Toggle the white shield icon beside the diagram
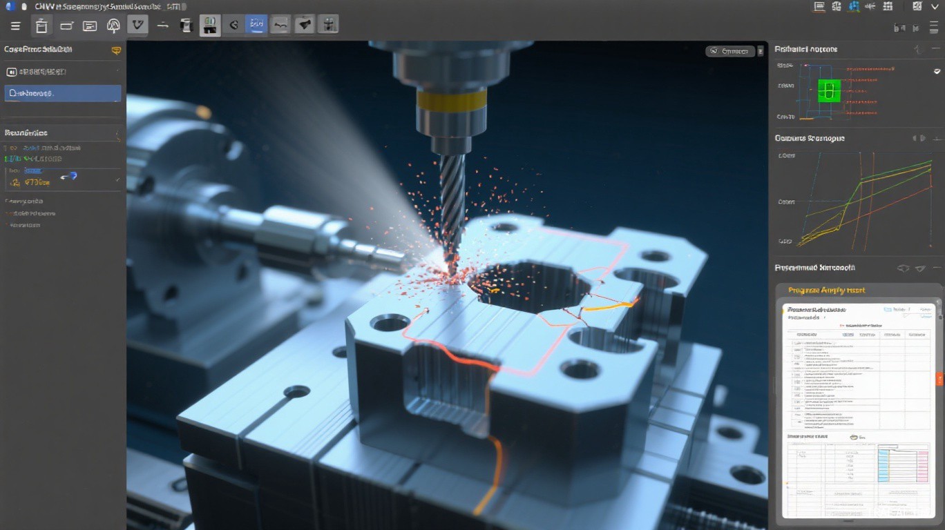This screenshot has width=945, height=530. click(937, 71)
